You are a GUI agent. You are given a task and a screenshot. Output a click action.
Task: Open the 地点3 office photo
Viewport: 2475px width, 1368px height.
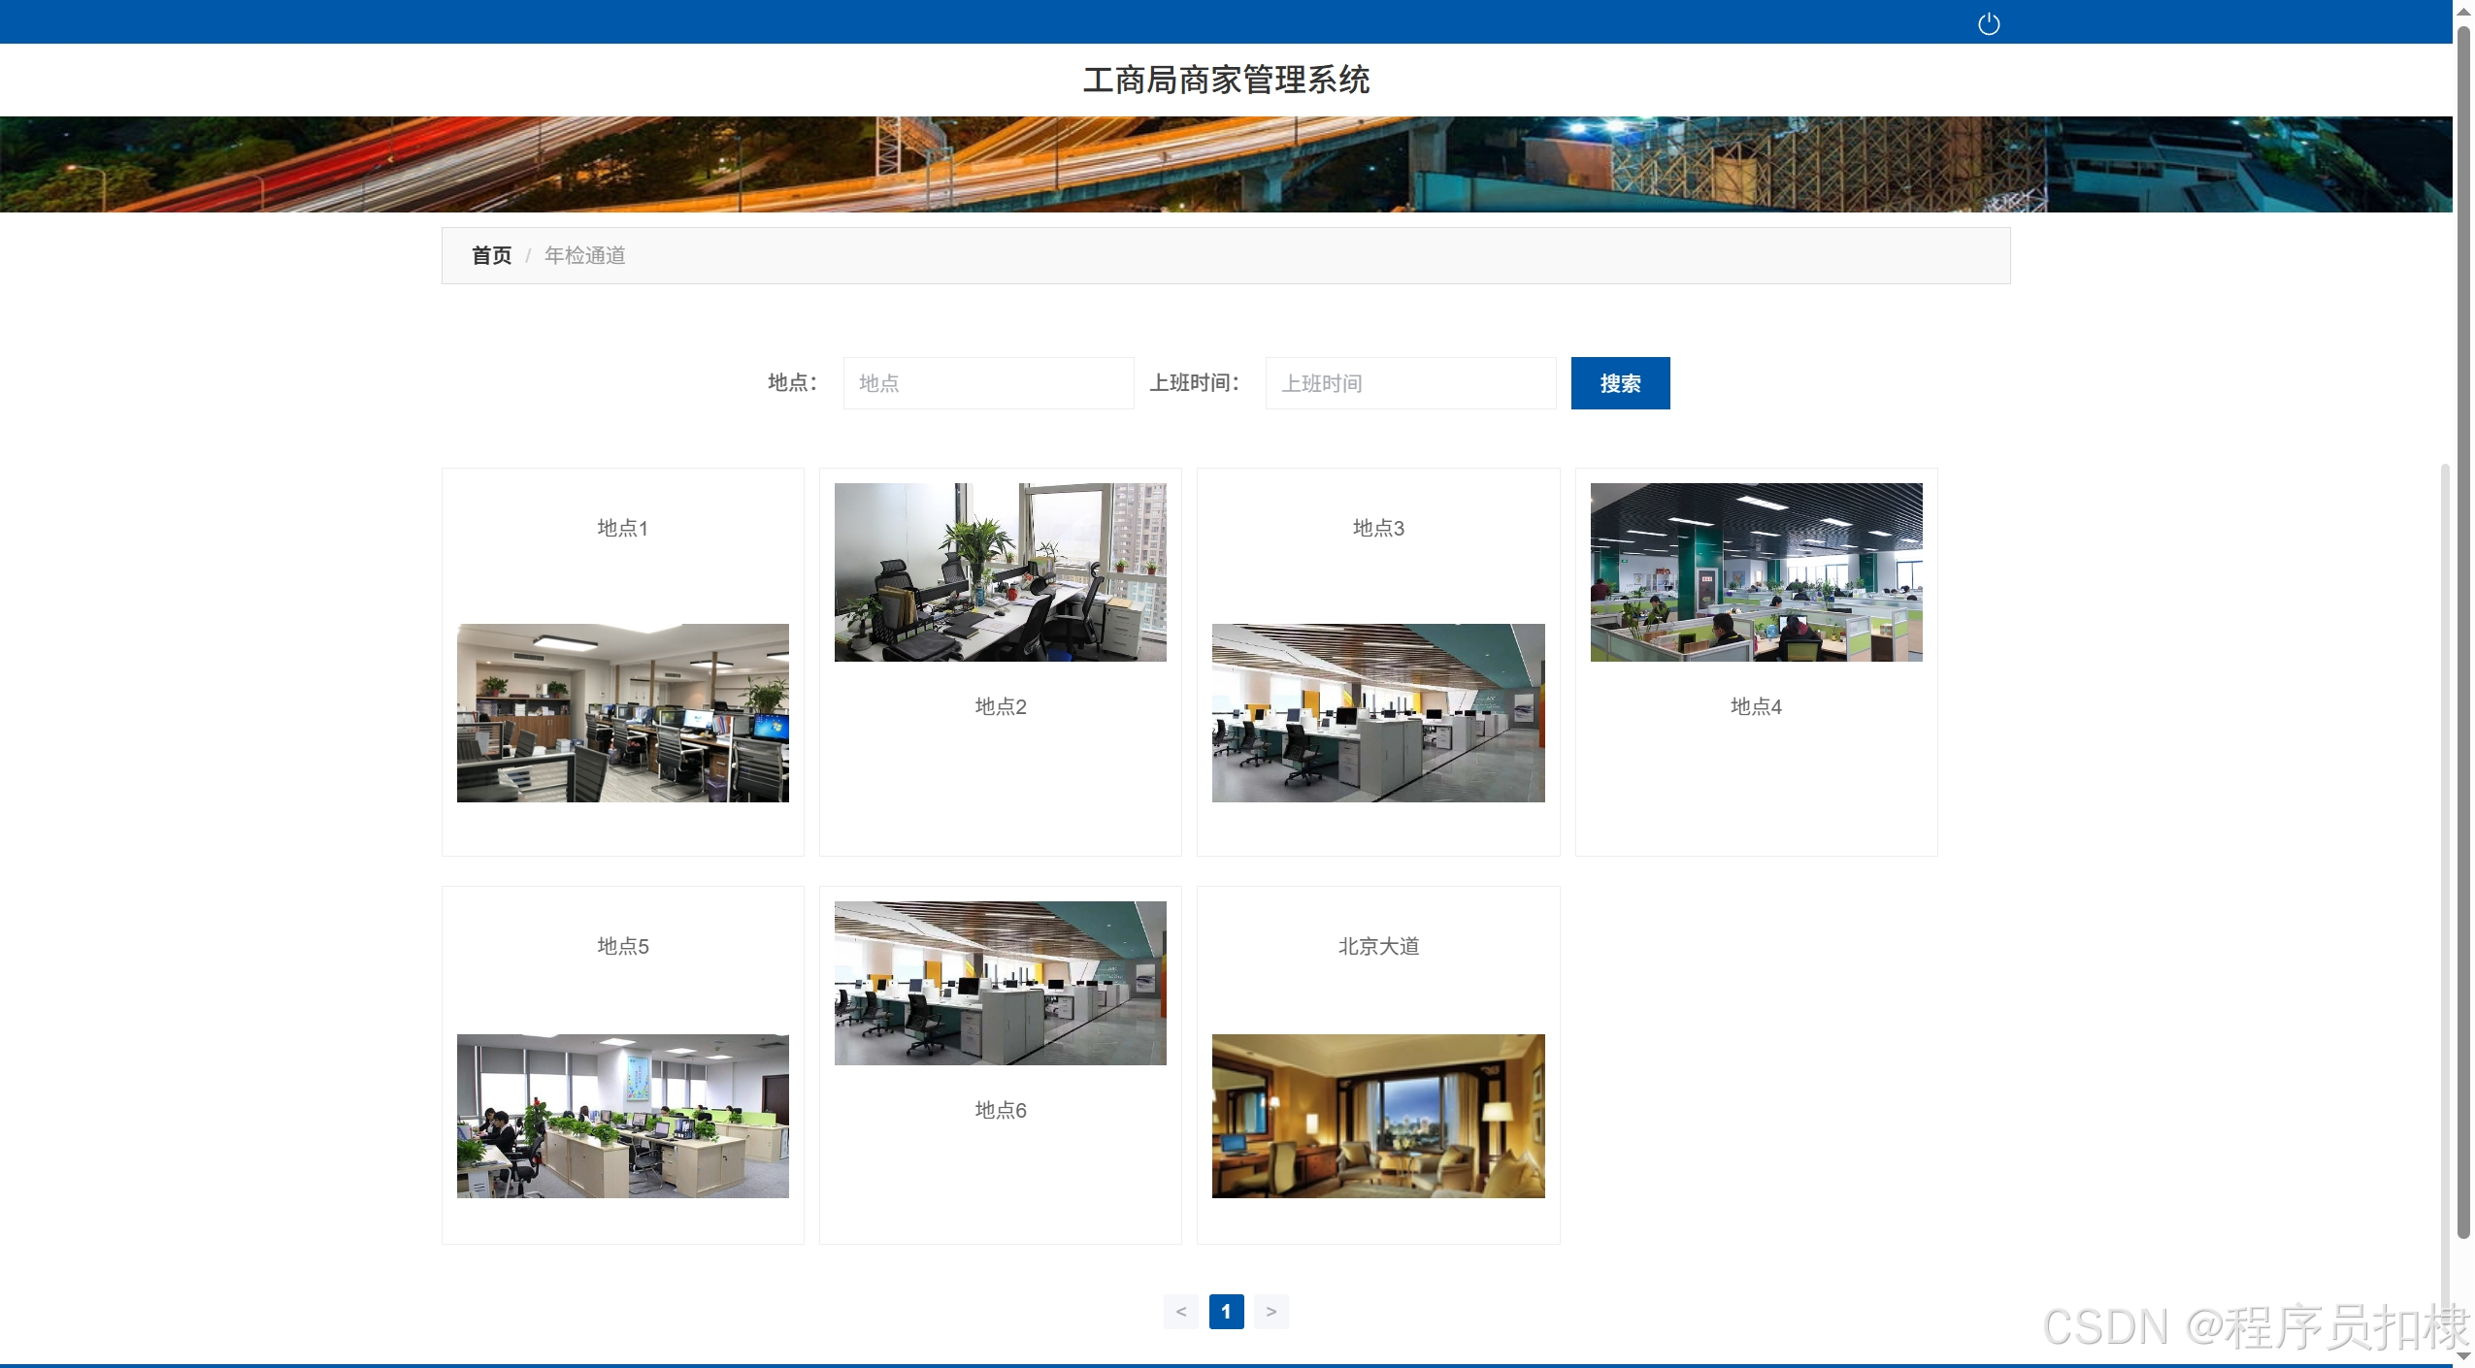[1377, 712]
